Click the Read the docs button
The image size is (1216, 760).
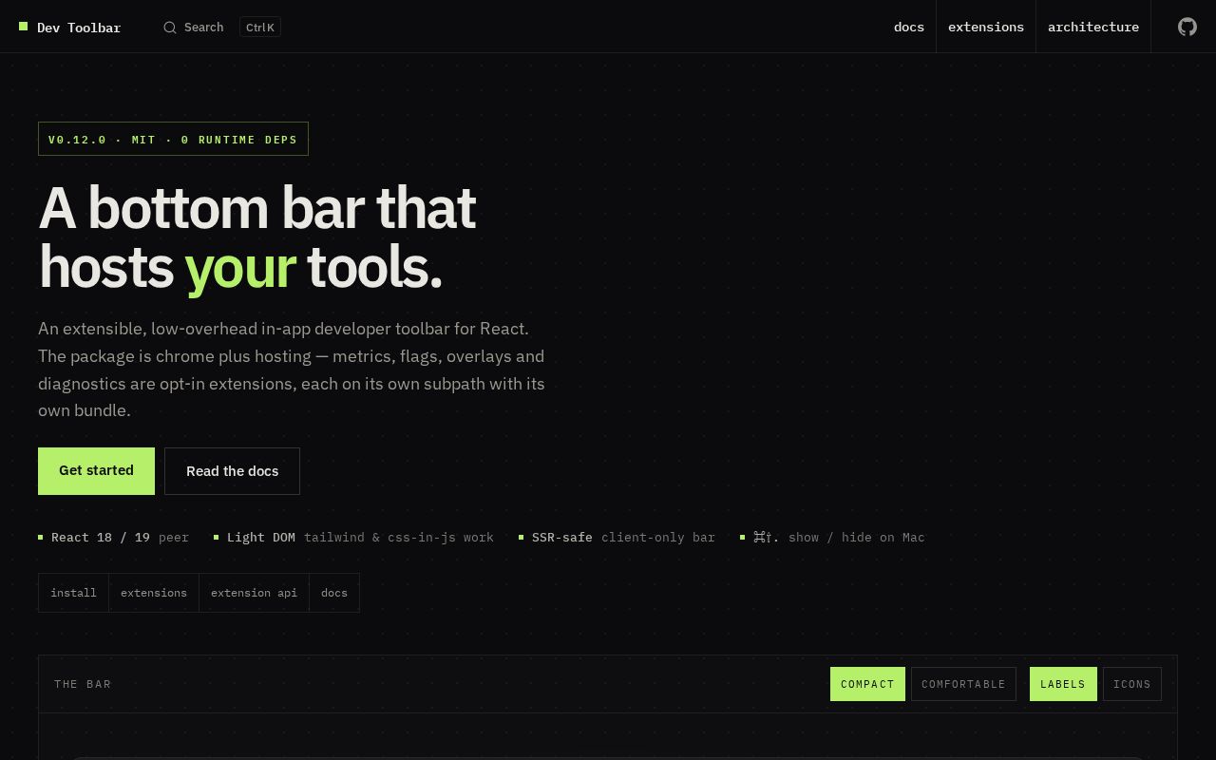point(232,471)
